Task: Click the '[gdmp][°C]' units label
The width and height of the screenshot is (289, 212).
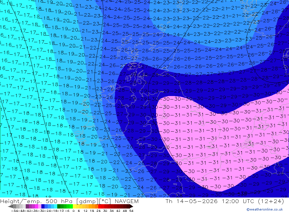Action: 94,201
